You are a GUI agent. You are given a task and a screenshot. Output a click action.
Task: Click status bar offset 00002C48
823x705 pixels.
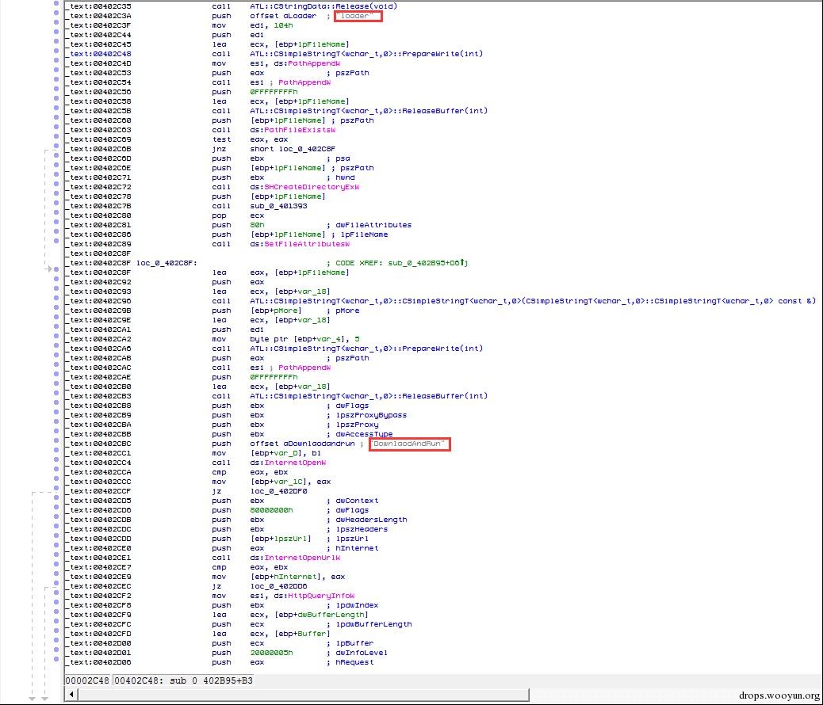[x=87, y=680]
